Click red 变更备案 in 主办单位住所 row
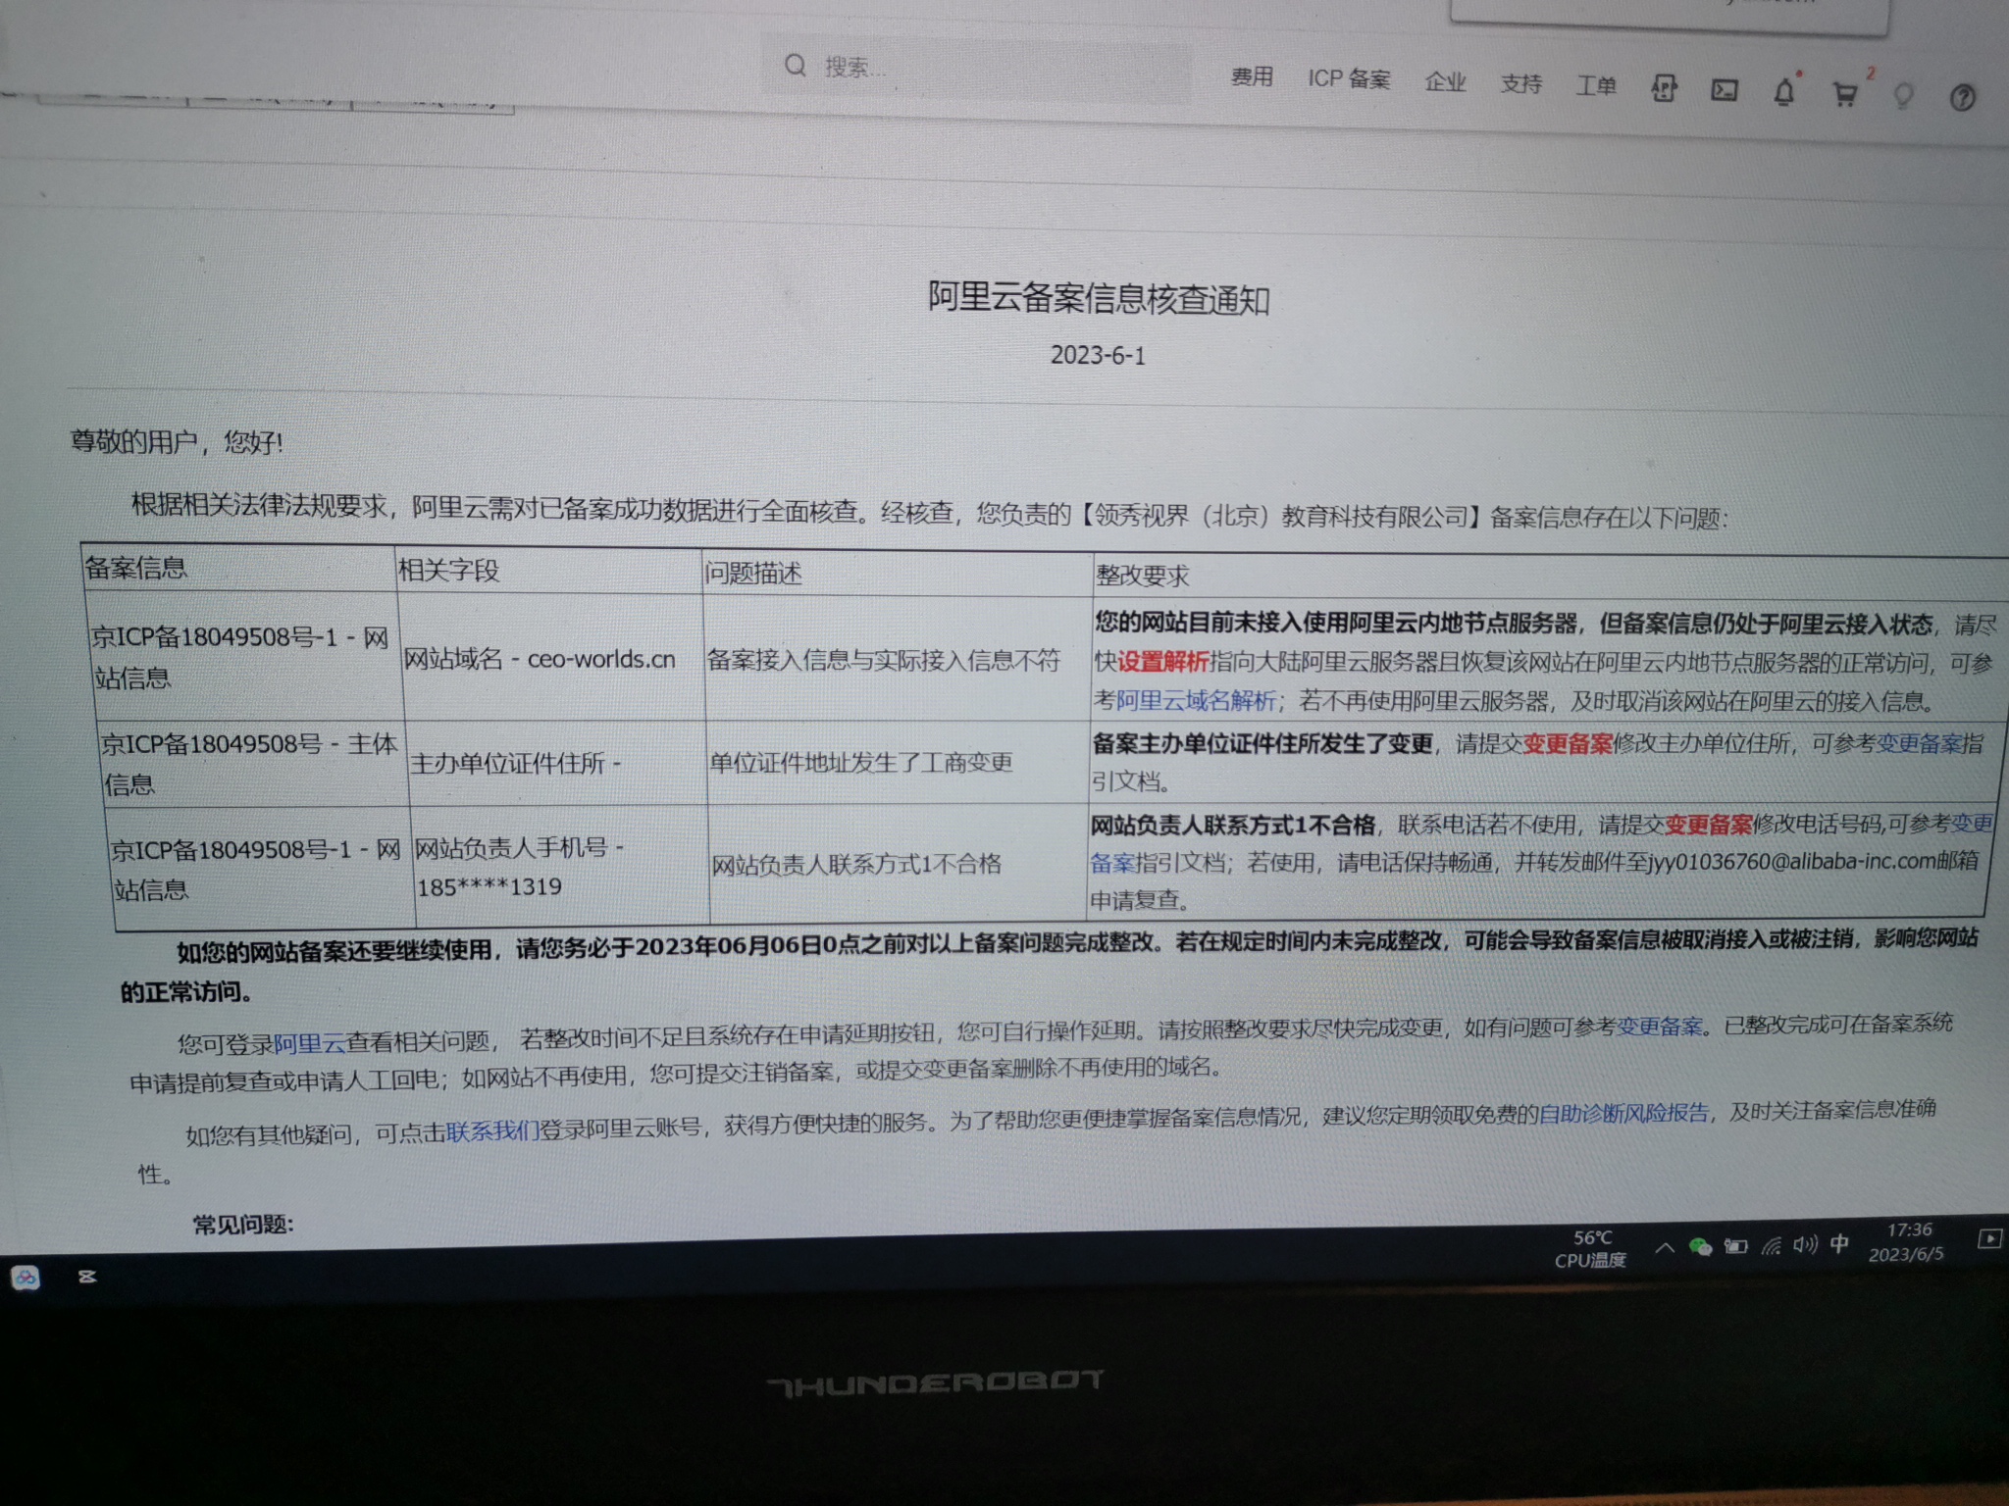 tap(1568, 743)
